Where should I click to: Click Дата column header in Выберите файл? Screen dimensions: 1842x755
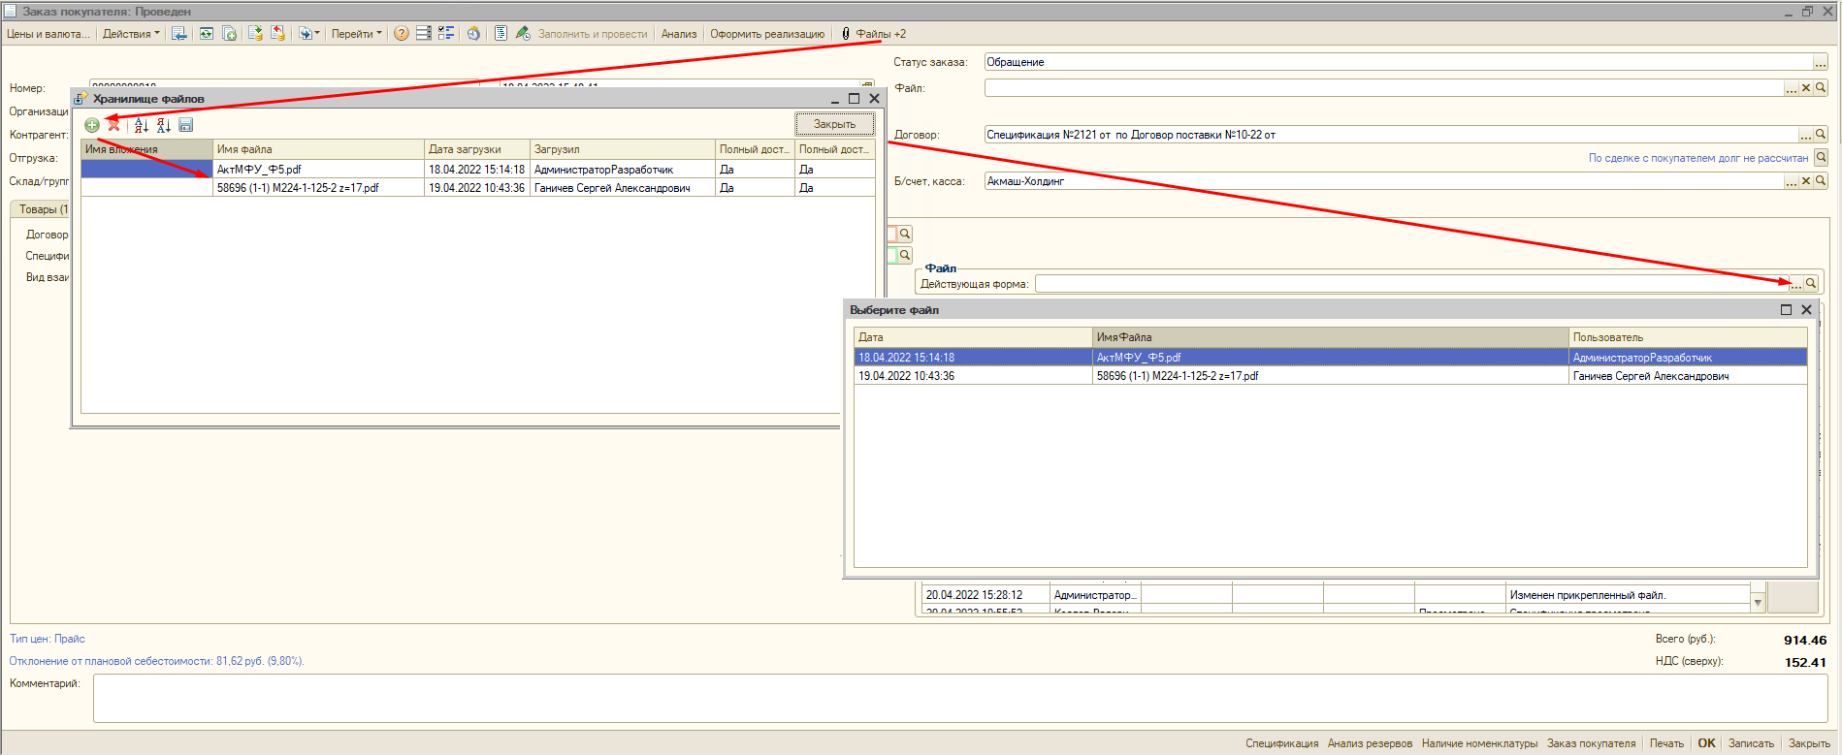(x=973, y=337)
